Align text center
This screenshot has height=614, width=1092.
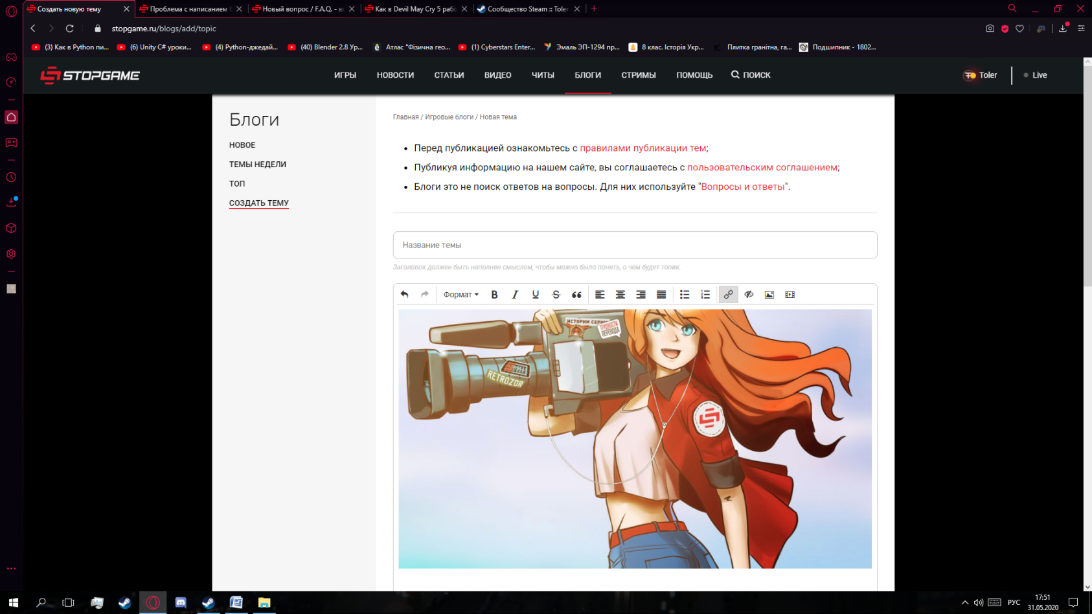coord(620,295)
